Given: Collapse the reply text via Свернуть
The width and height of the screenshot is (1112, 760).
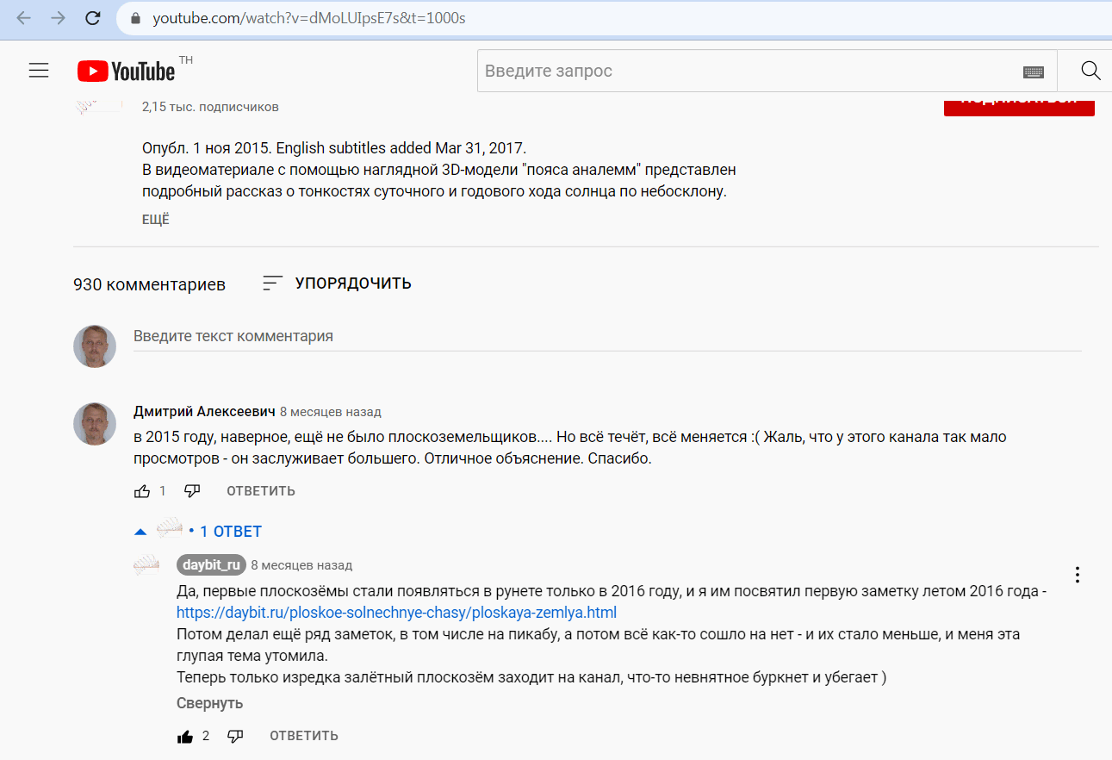Looking at the screenshot, I should [x=209, y=703].
